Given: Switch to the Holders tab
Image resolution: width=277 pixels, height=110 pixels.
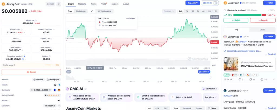Looking at the screenshot, I should click(x=115, y=4).
